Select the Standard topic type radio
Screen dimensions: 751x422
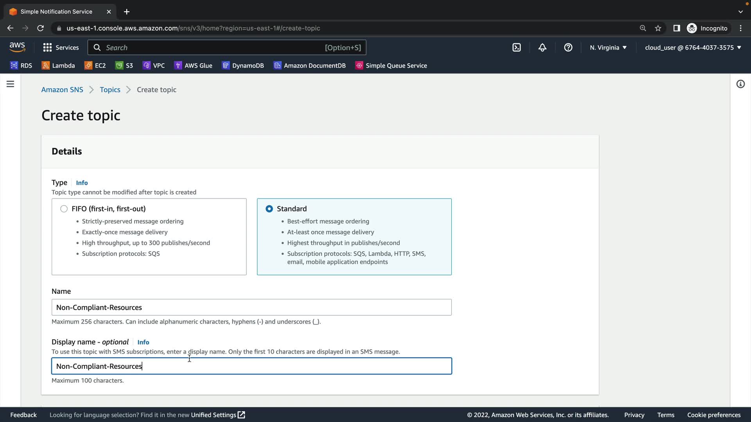click(x=269, y=209)
